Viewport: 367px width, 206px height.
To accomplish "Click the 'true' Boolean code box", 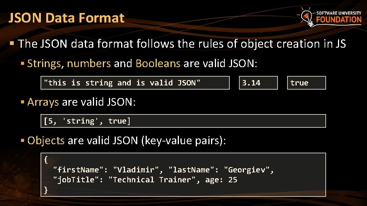I will click(306, 83).
